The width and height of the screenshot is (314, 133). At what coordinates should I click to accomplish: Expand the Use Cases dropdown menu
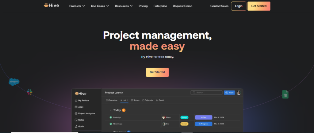(100, 6)
